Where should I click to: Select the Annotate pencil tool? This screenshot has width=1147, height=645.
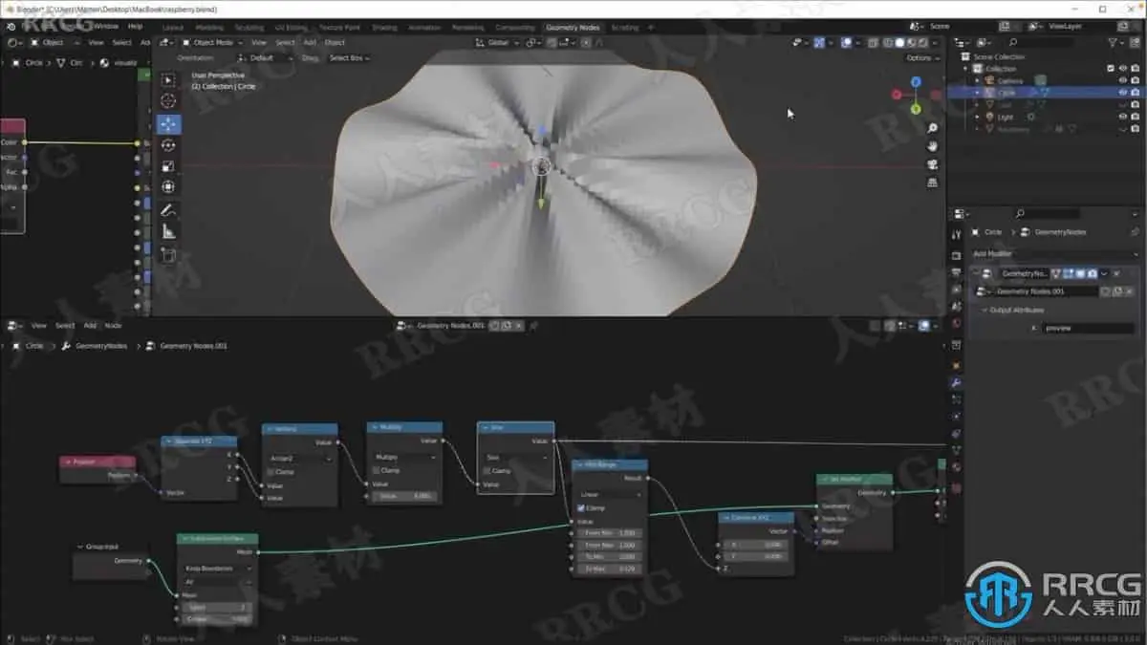pyautogui.click(x=168, y=210)
